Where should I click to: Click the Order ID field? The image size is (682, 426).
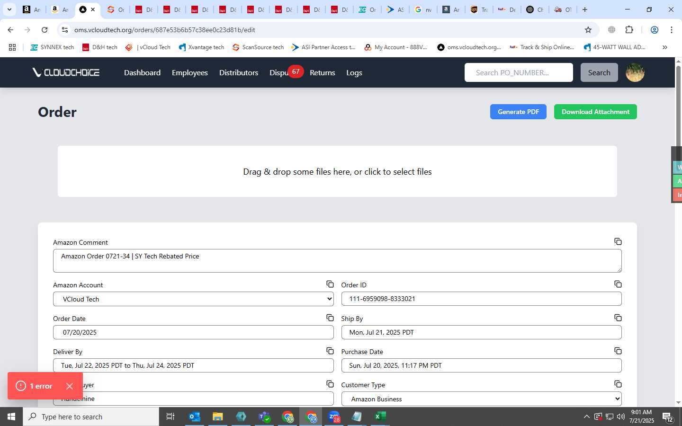481,299
